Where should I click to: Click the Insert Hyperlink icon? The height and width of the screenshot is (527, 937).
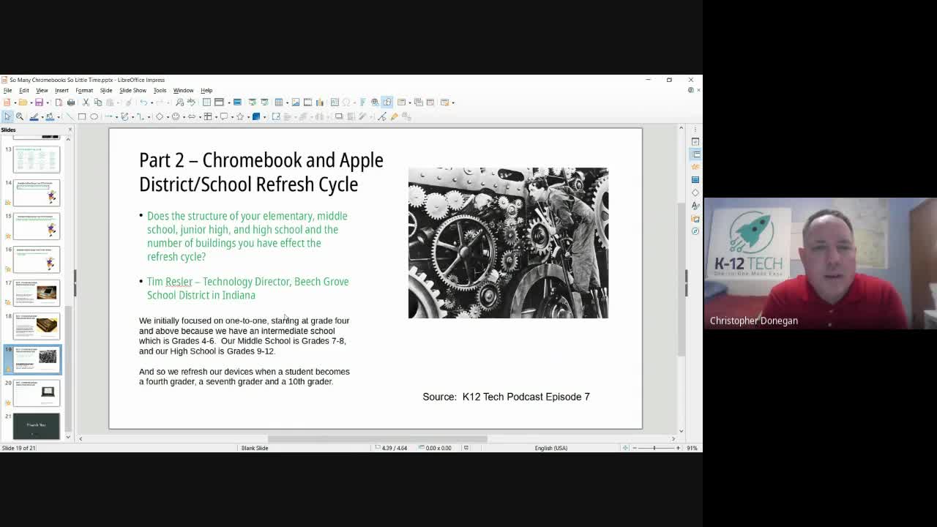[375, 102]
